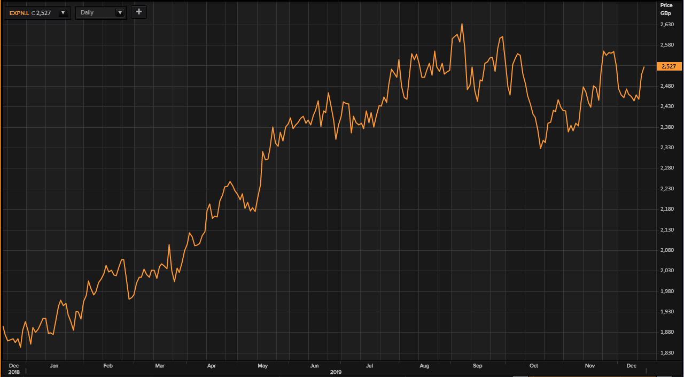Click the 2,230 price axis label
This screenshot has height=377, width=684.
point(667,189)
